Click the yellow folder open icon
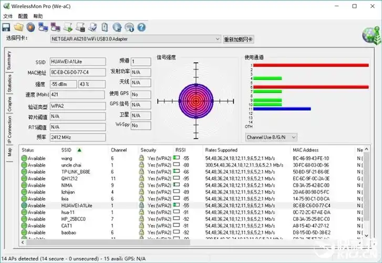The image size is (382, 263). point(18,27)
